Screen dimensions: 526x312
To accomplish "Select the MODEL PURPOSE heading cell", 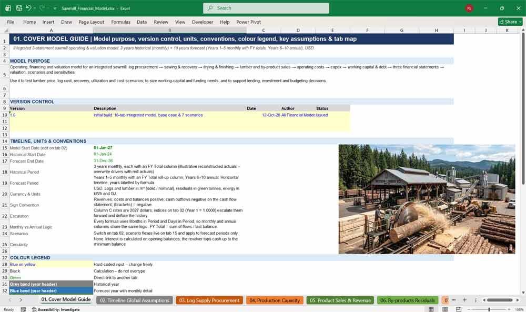I will 30,61.
